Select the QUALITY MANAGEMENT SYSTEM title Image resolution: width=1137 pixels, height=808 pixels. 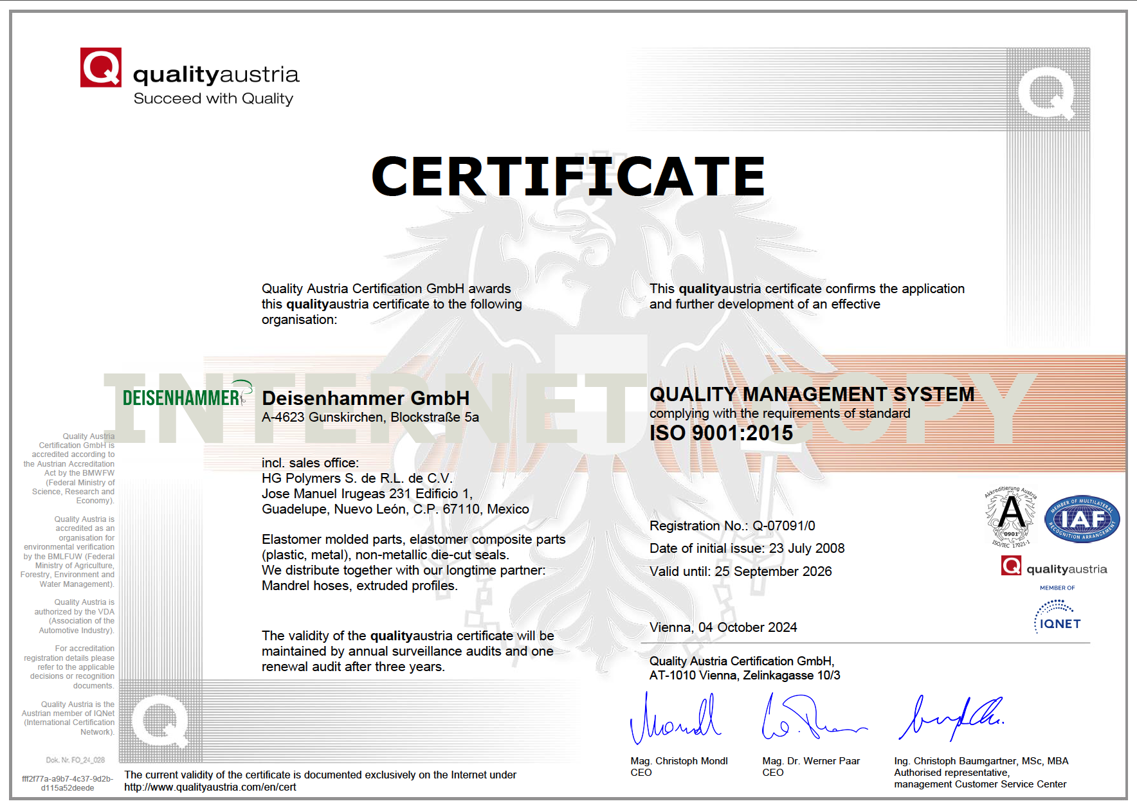pos(812,394)
